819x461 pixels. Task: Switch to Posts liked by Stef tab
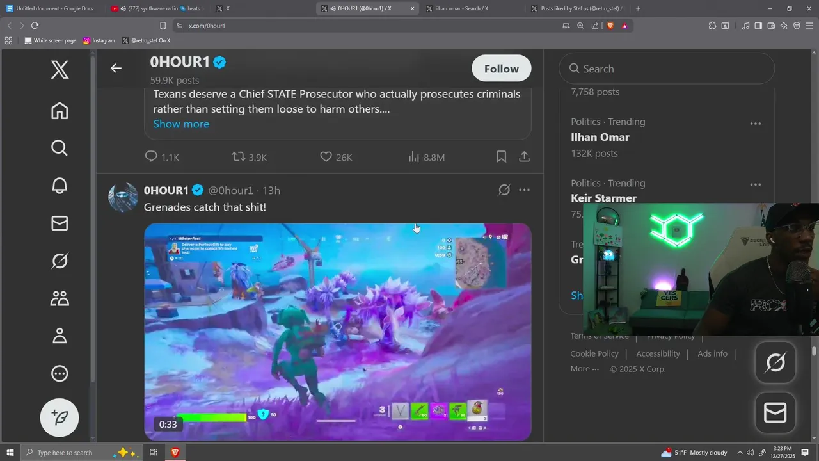tap(577, 8)
